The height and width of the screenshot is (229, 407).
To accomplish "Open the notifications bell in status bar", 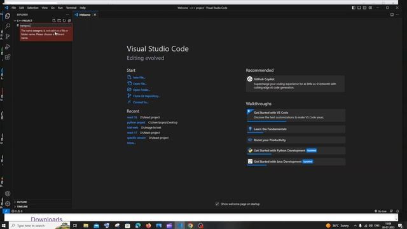I will (397, 211).
